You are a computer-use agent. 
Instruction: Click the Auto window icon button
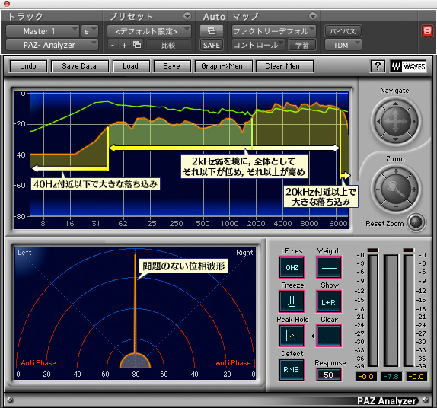212,31
